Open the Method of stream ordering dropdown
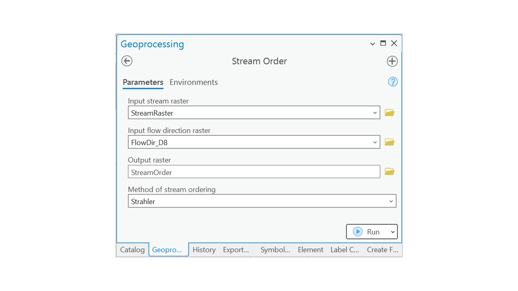This screenshot has height=291, width=518. 391,201
